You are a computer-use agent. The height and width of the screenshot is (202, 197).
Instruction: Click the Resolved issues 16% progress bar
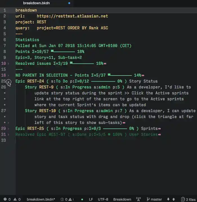(x=82, y=63)
